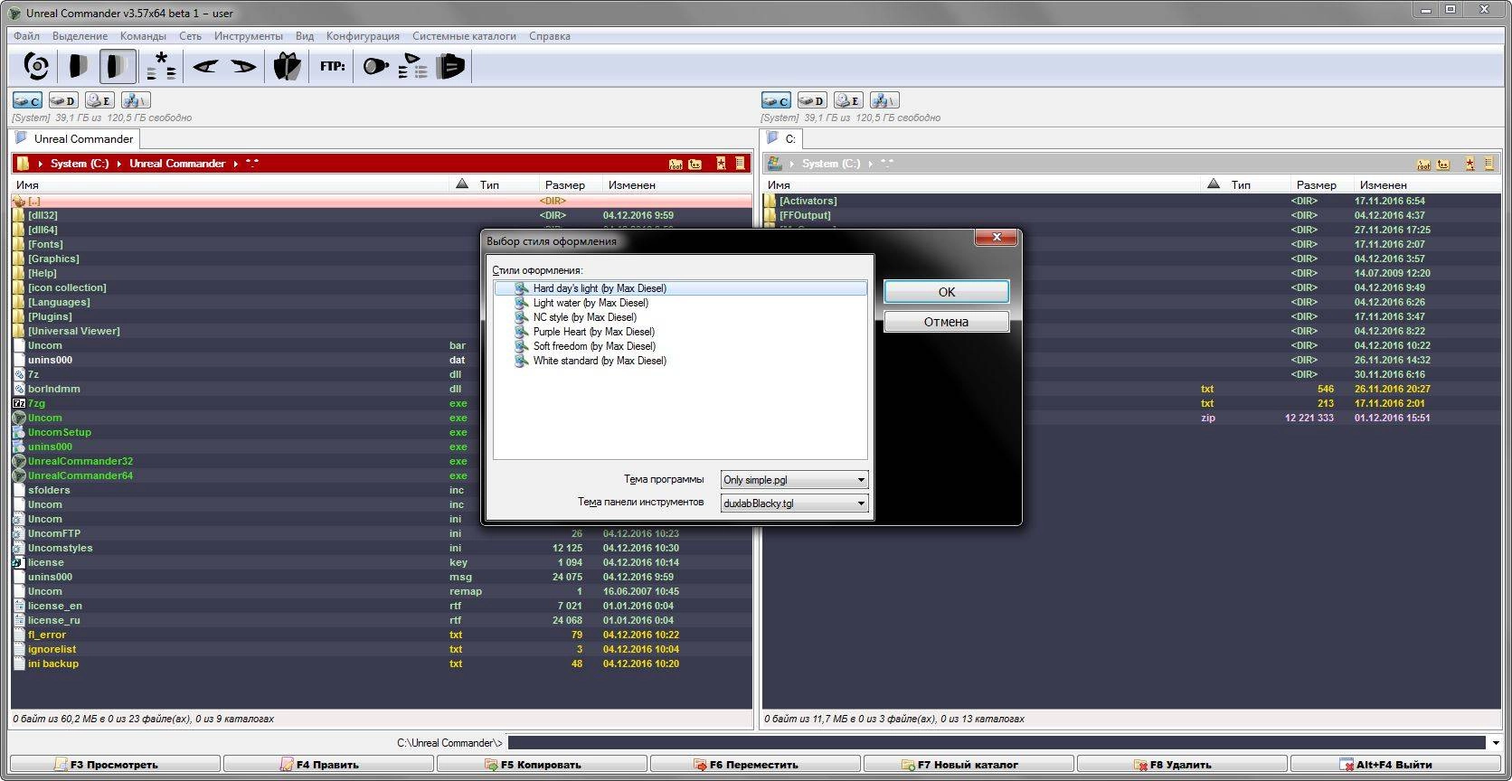Click Alt+F4 Выйти button
The width and height of the screenshot is (1512, 781).
pyautogui.click(x=1394, y=765)
